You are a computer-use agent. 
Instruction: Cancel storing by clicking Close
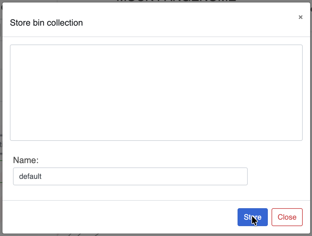click(287, 217)
